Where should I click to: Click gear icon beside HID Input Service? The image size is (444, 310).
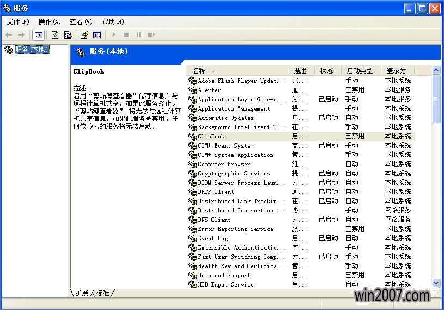(x=192, y=284)
